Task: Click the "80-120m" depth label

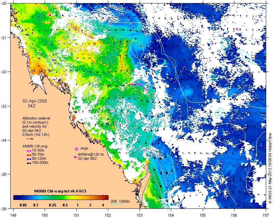Action: (39, 158)
